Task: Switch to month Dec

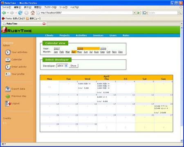Action: (120, 52)
